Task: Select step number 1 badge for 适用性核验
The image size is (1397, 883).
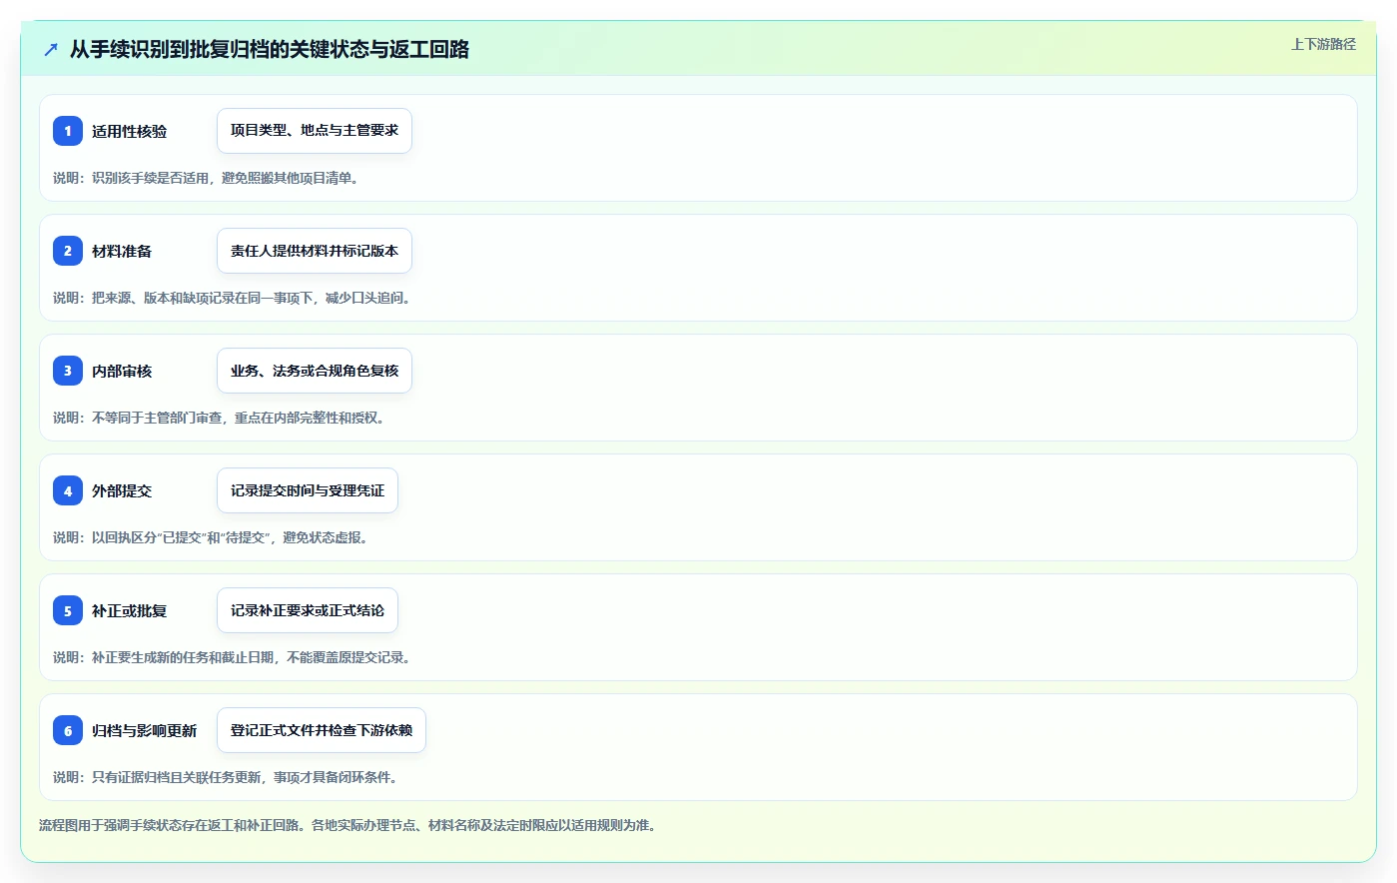Action: [x=68, y=131]
